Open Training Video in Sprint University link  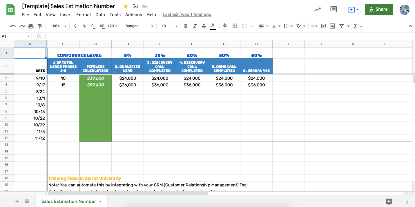click(x=85, y=178)
